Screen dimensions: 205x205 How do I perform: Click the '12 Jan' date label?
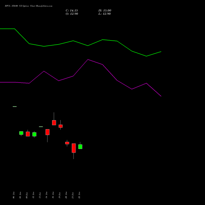click(33, 195)
